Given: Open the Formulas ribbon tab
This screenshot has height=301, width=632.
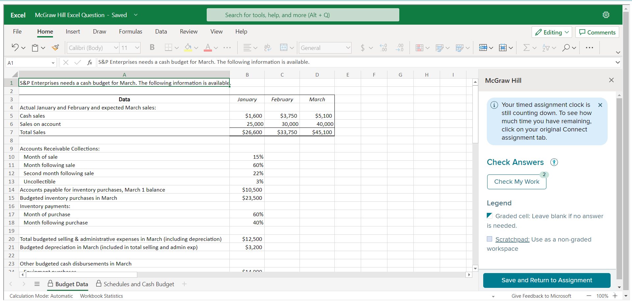Looking at the screenshot, I should pos(130,32).
